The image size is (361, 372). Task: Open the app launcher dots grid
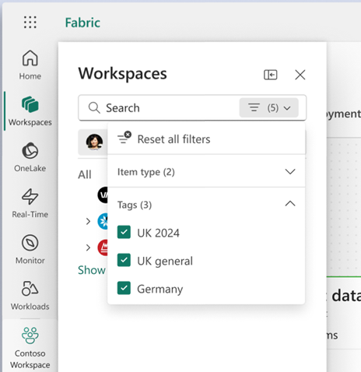(x=30, y=22)
